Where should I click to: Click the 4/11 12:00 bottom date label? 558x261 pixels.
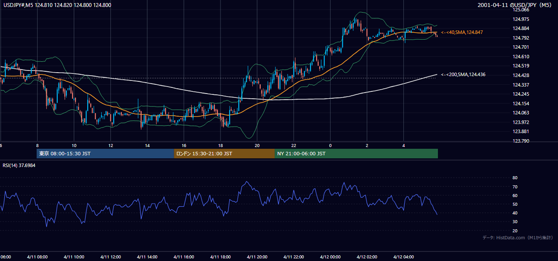[x=111, y=257]
